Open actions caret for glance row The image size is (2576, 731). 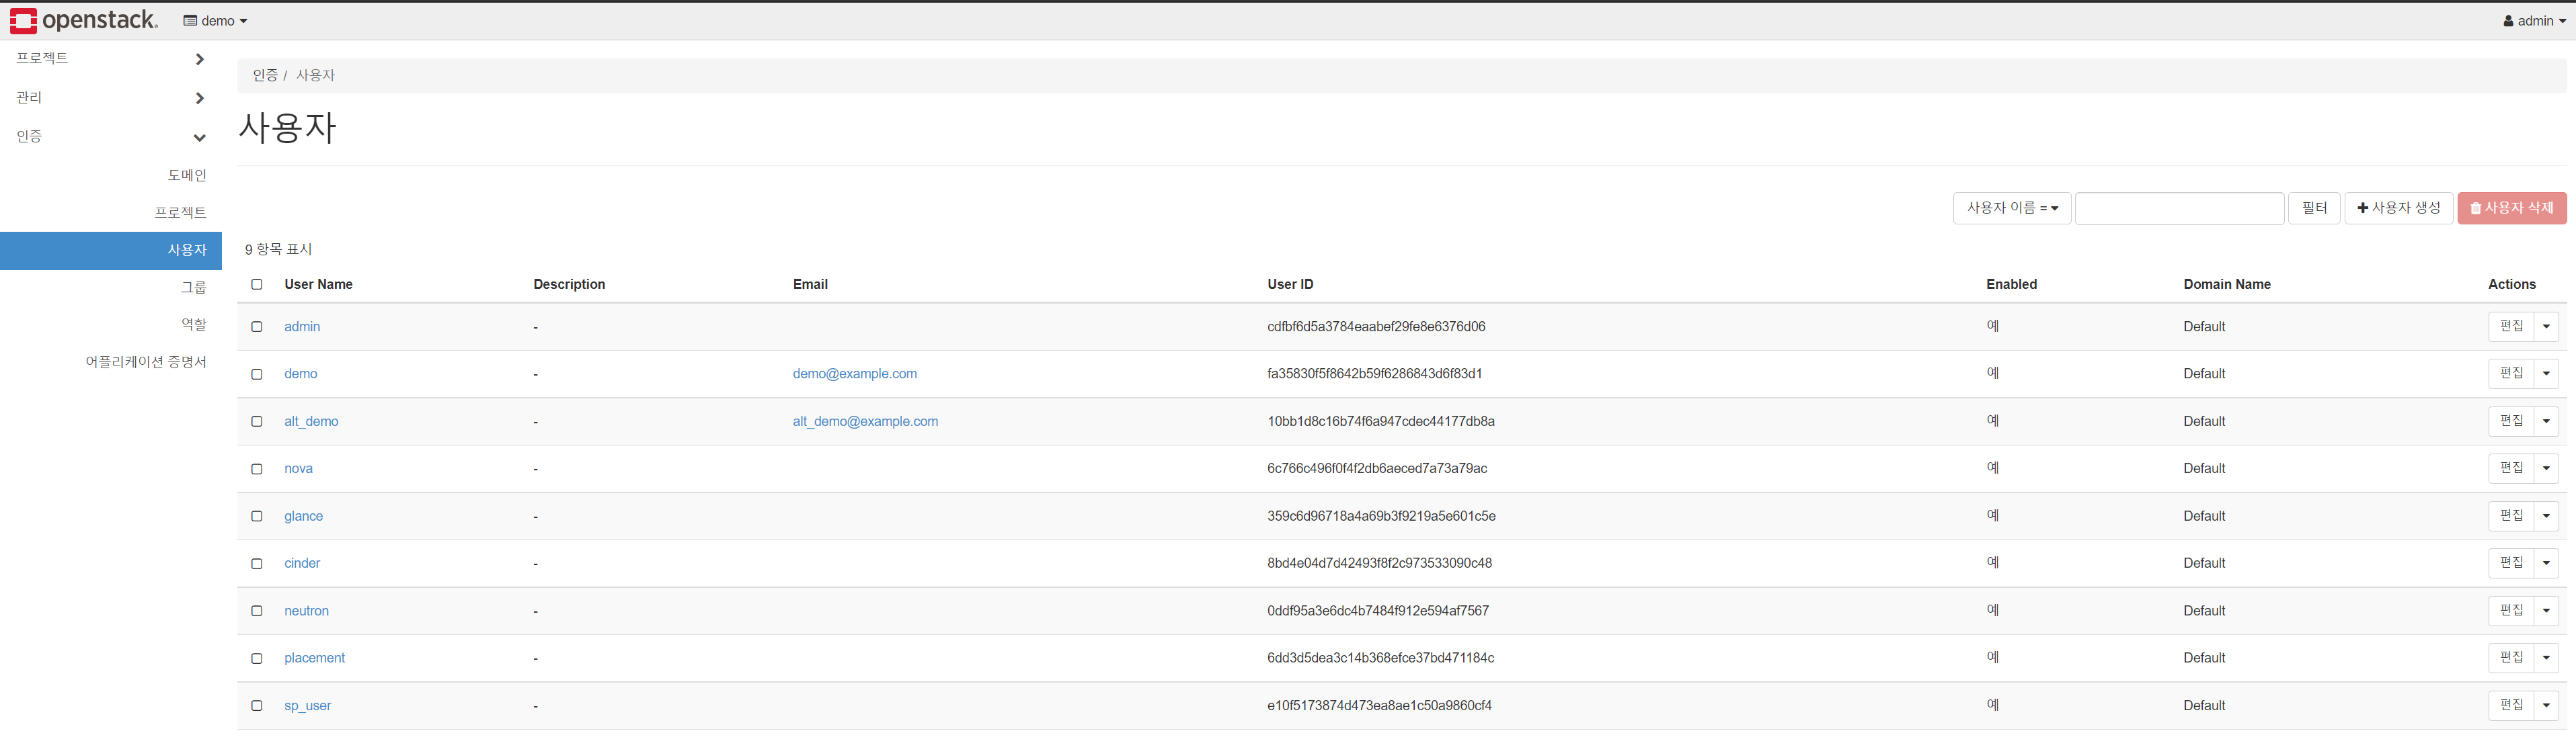point(2546,516)
